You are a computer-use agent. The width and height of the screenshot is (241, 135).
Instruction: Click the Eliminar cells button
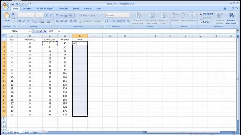pyautogui.click(x=183, y=18)
